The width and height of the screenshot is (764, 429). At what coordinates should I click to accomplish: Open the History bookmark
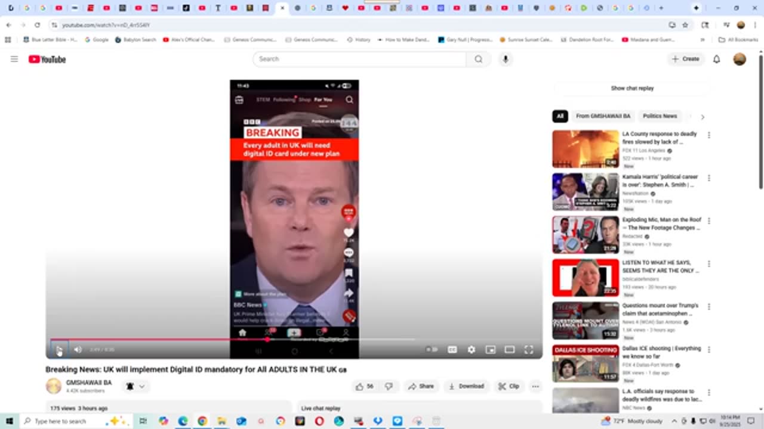(359, 40)
